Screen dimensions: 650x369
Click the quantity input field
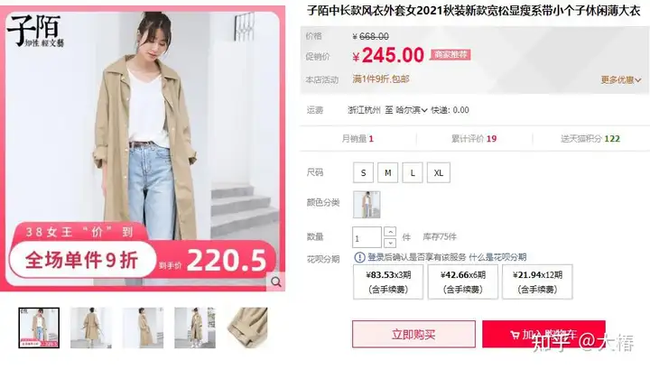[367, 237]
